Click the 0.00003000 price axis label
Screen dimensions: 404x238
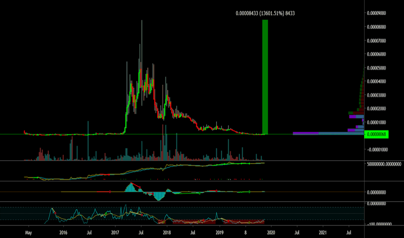[376, 95]
